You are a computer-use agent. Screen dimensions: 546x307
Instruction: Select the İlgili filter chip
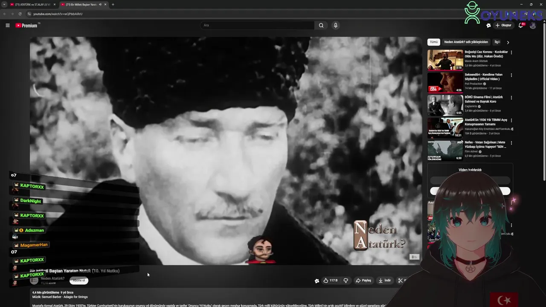497,42
